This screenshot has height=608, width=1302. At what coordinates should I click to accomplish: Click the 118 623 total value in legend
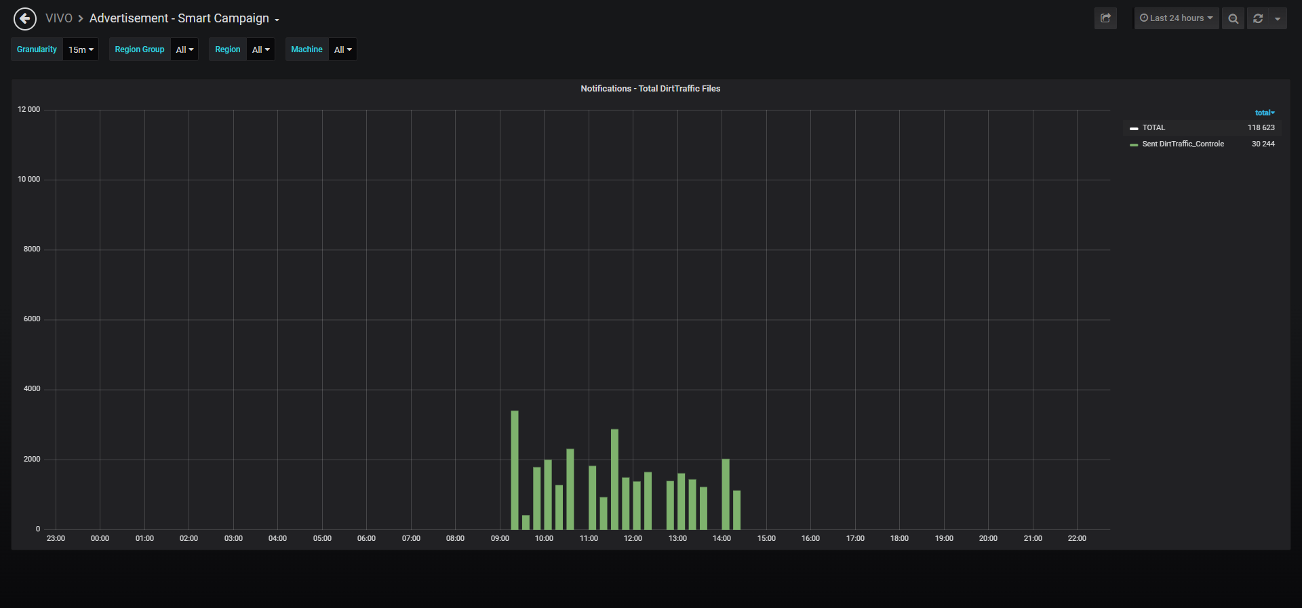[1261, 127]
